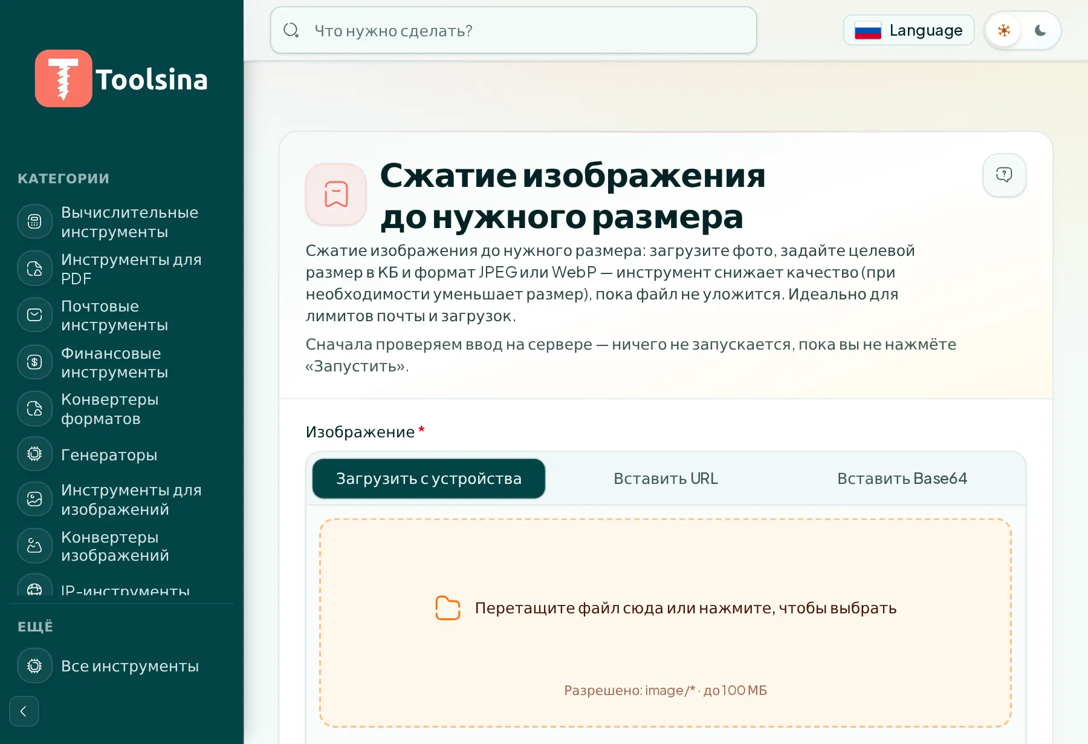Click the Инструменты для изображений icon
This screenshot has height=744, width=1088.
pyautogui.click(x=34, y=500)
